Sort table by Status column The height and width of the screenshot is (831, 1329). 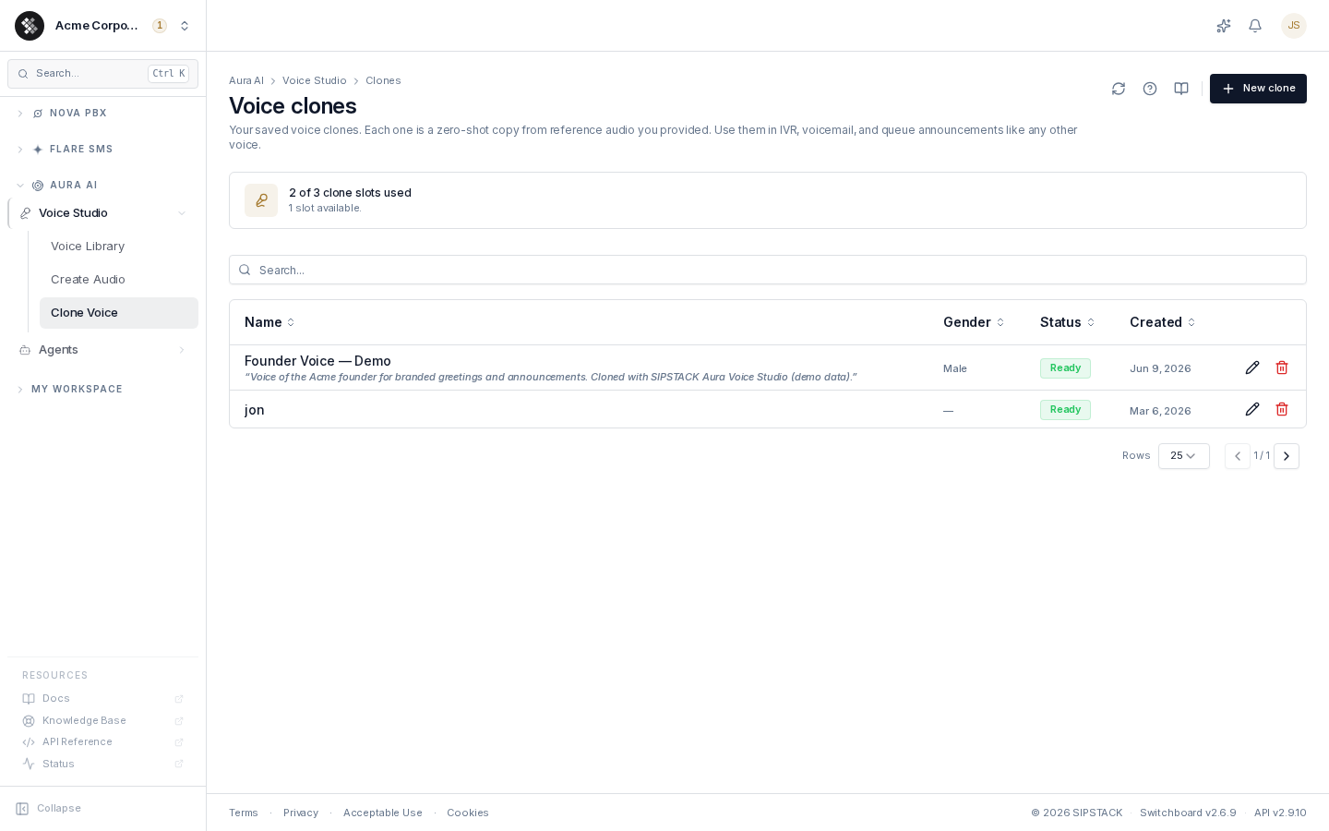(1068, 322)
